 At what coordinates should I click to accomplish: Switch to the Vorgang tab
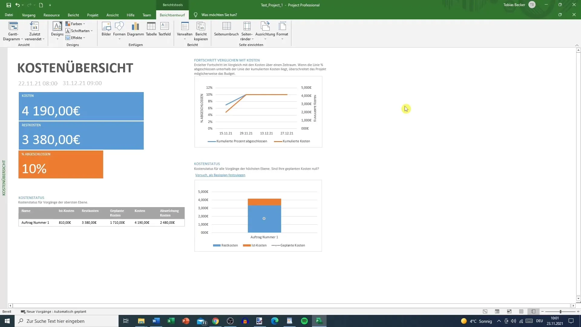(29, 15)
